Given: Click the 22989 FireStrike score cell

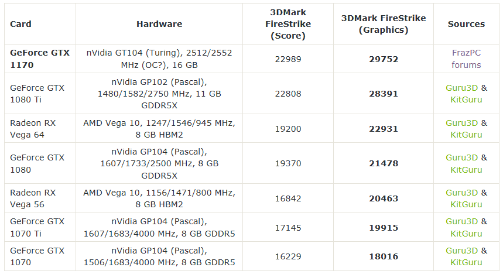Looking at the screenshot, I should click(288, 59).
